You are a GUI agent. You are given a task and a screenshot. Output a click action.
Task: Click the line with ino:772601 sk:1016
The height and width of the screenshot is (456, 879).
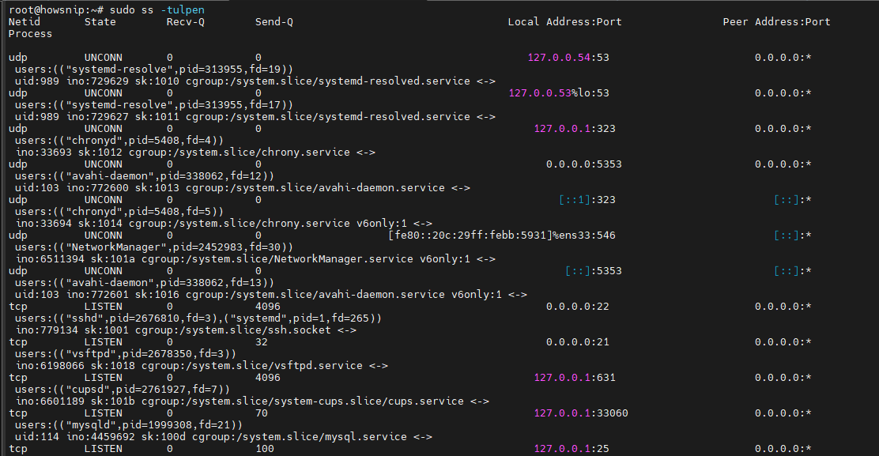[x=271, y=295]
